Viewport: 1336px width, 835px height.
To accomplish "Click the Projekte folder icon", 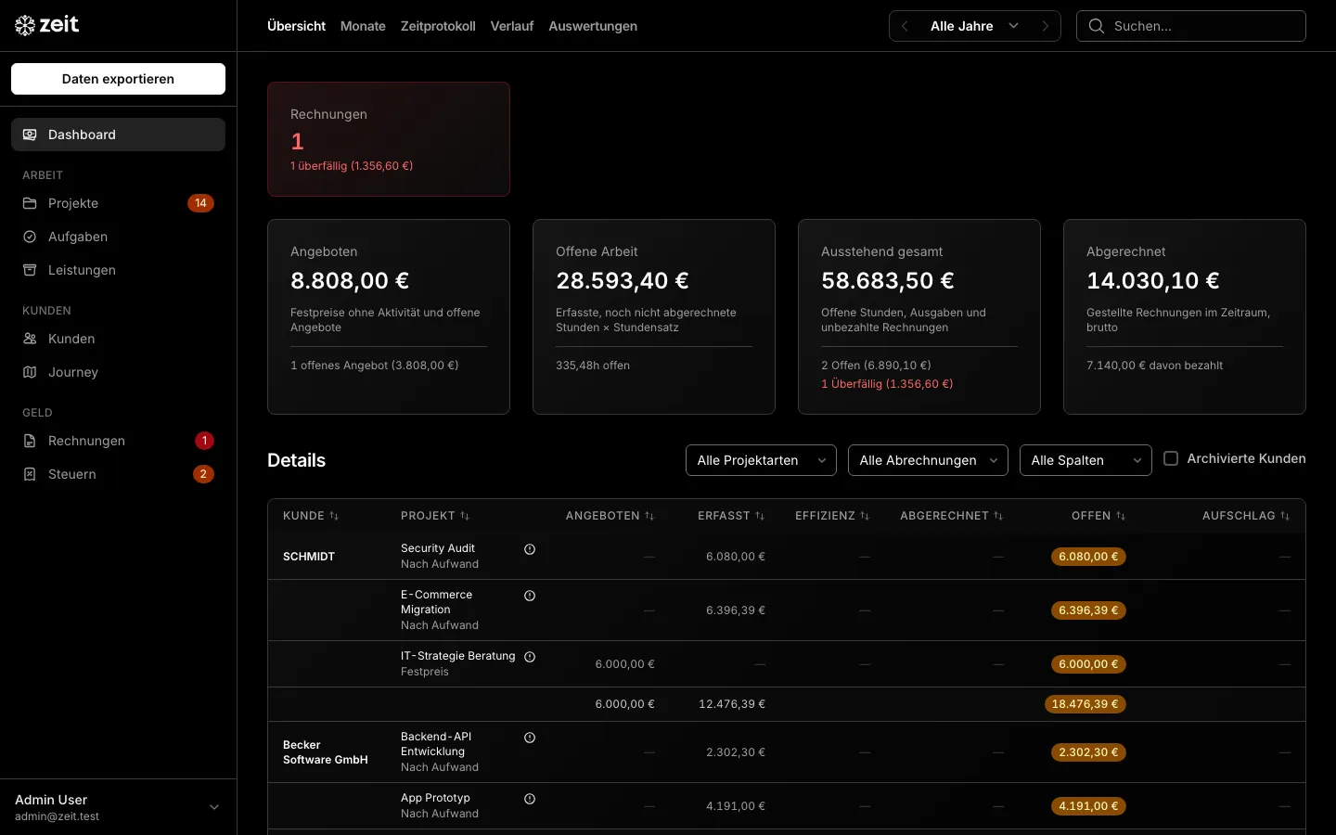I will pyautogui.click(x=30, y=203).
